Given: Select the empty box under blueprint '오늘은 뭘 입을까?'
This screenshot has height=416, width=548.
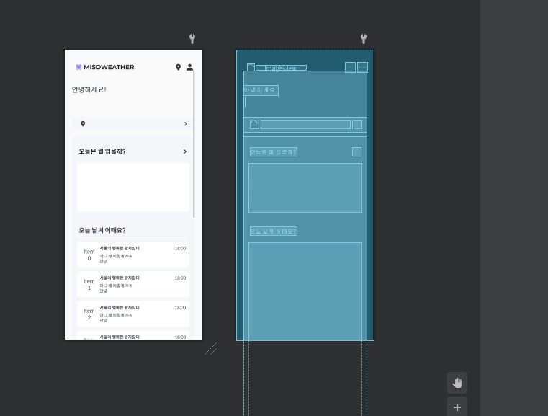Looking at the screenshot, I should (x=305, y=188).
